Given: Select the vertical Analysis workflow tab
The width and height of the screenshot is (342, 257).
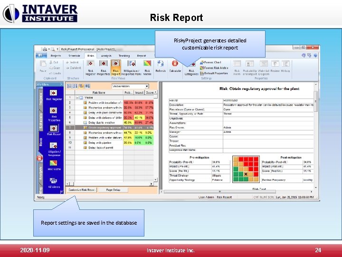Looking at the screenshot, I should 40,174.
